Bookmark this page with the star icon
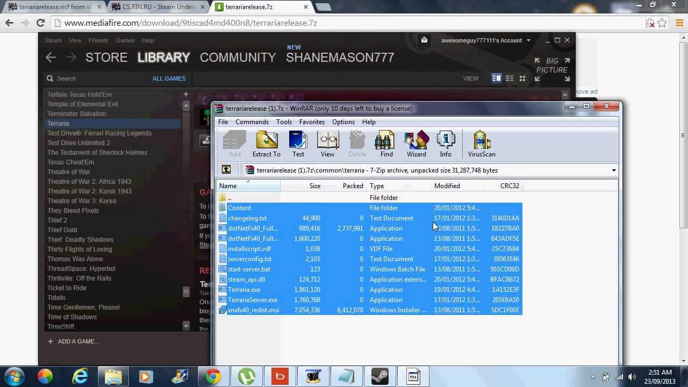 (662, 23)
